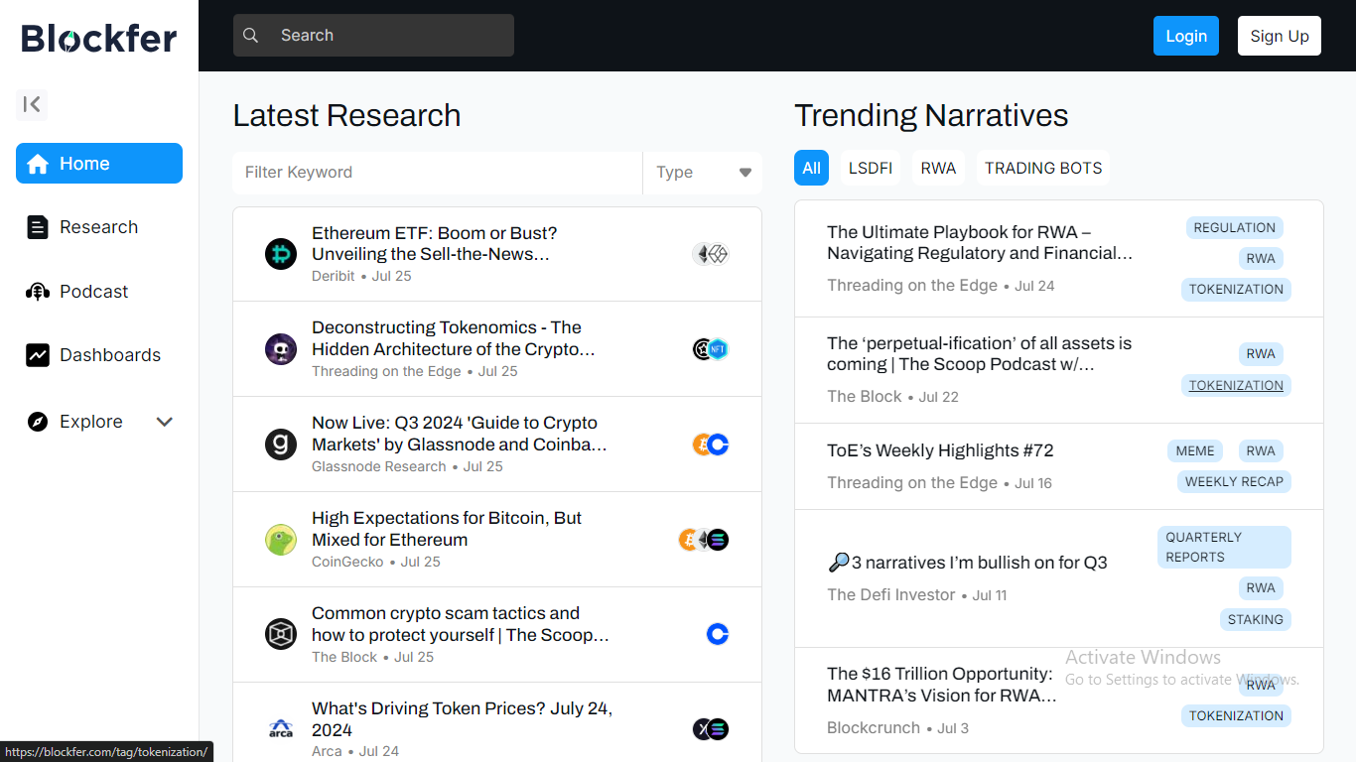Click the Blockfer logo
Viewport: 1356px width, 762px height.
tap(99, 38)
